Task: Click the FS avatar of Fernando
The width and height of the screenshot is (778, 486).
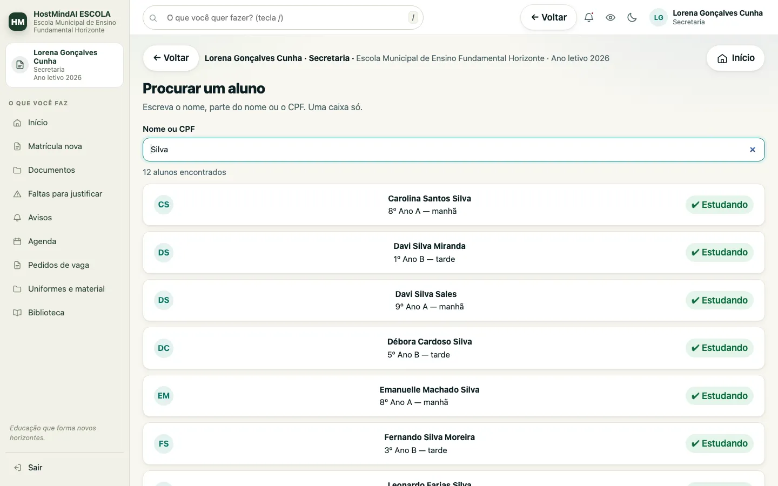Action: point(164,444)
